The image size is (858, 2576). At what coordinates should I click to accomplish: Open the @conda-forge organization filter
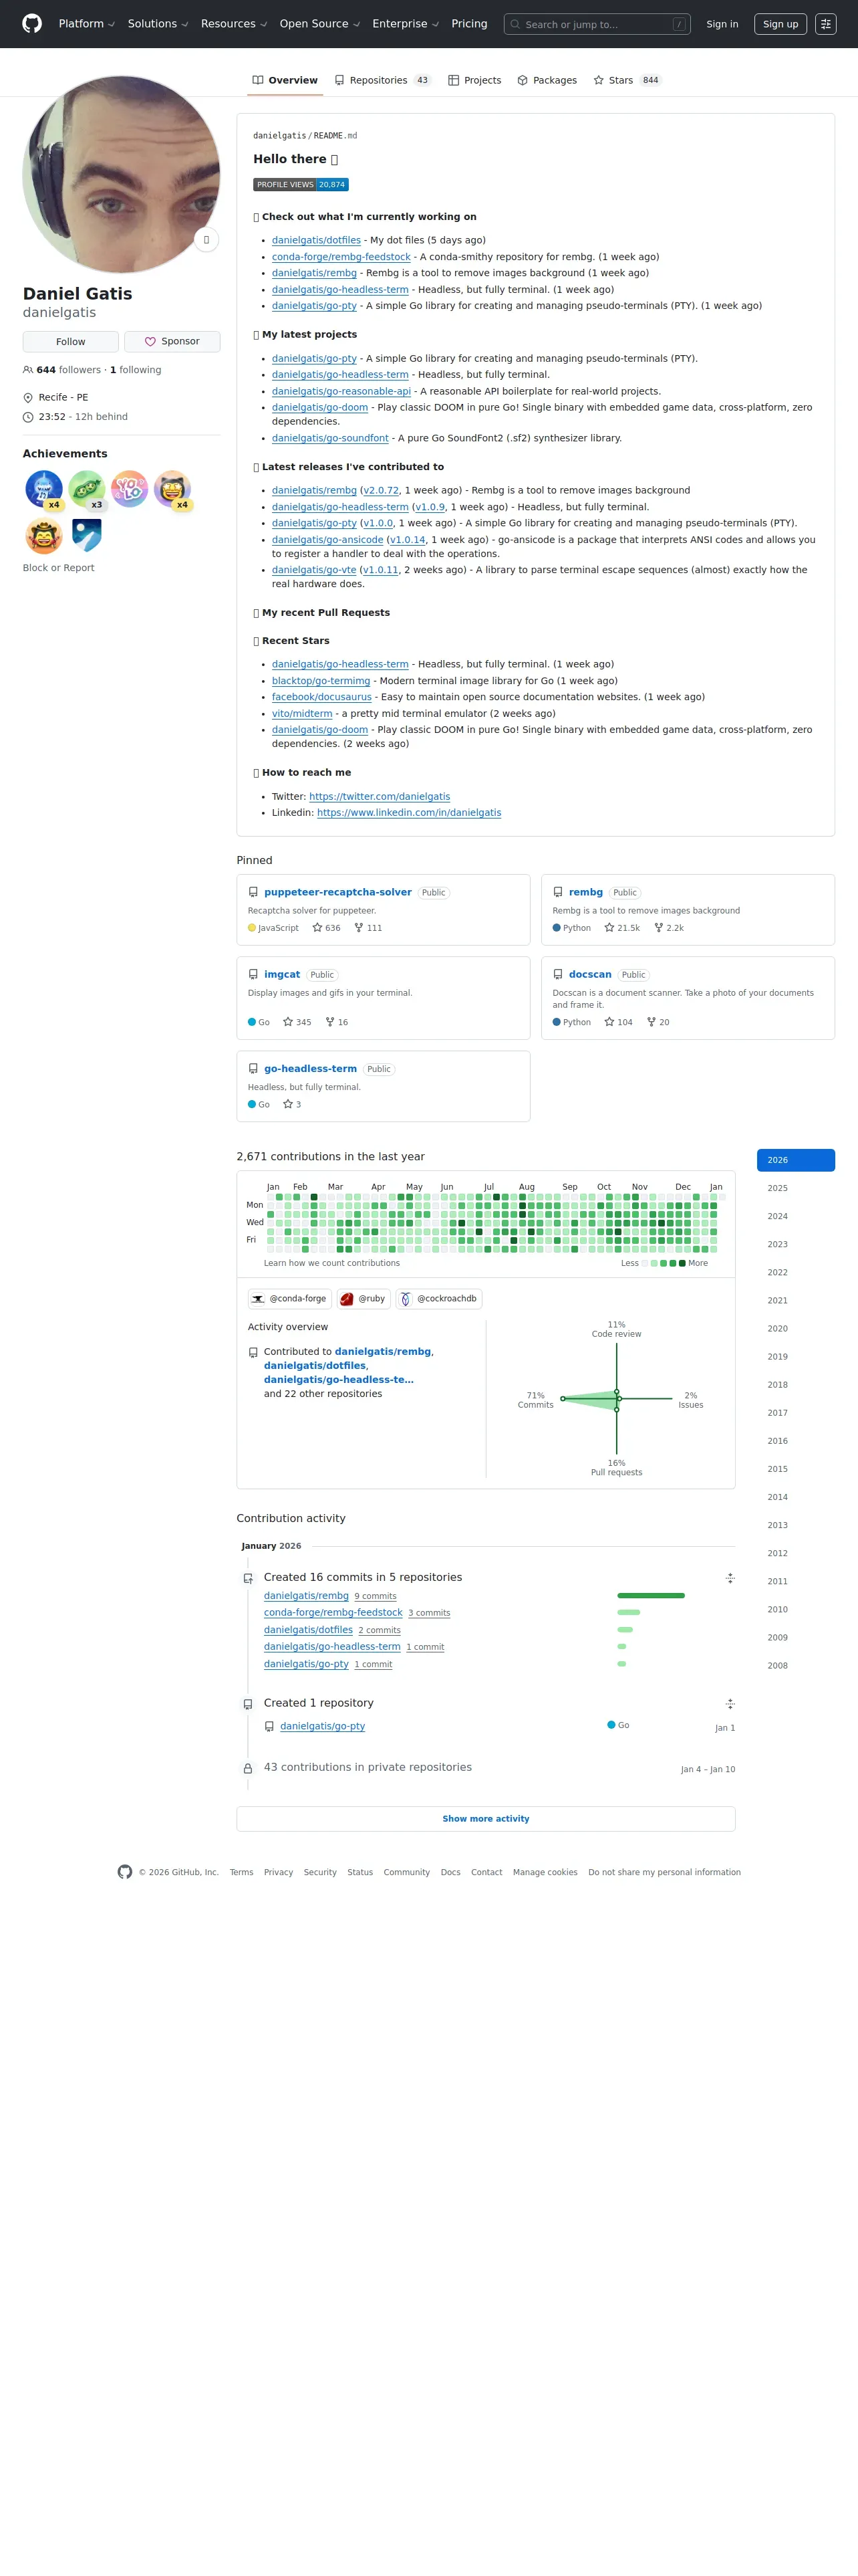click(289, 1299)
